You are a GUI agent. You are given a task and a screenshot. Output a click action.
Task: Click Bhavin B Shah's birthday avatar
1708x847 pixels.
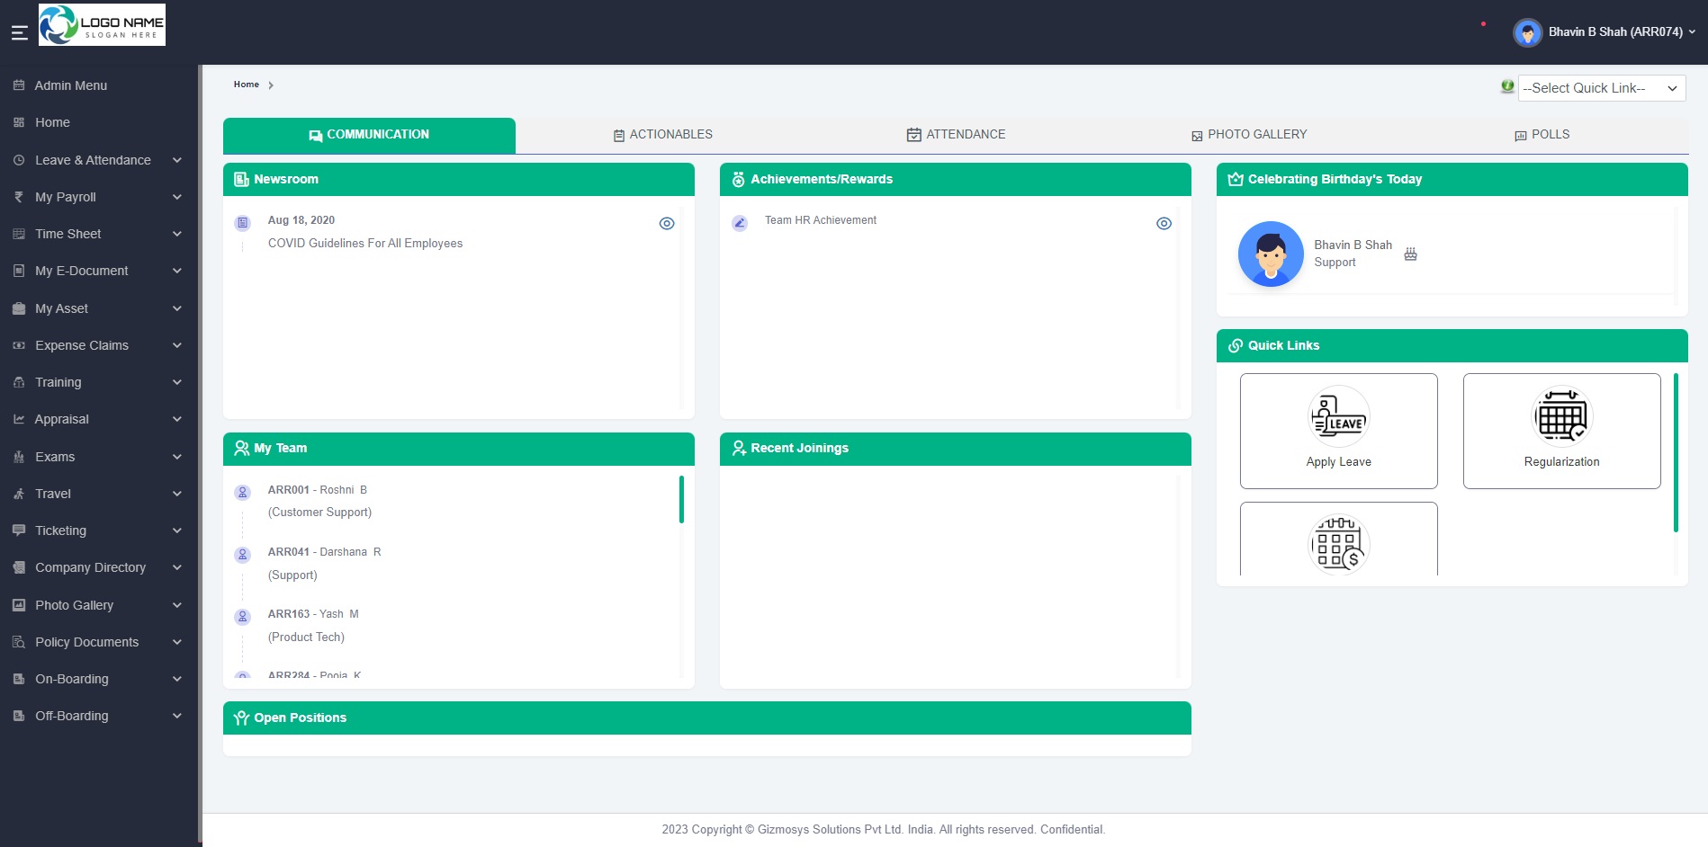pos(1270,254)
